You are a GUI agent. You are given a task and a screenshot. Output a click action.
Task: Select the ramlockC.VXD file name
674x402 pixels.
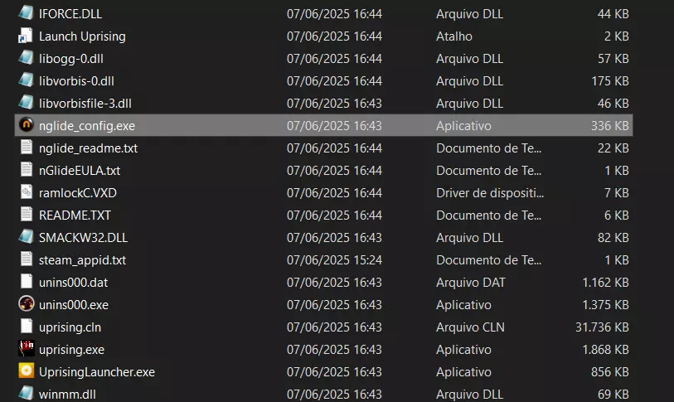78,192
